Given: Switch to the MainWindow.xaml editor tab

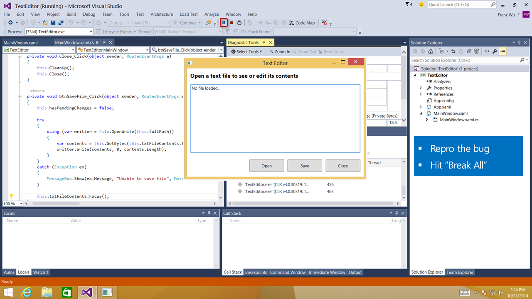Looking at the screenshot, I should (x=20, y=42).
